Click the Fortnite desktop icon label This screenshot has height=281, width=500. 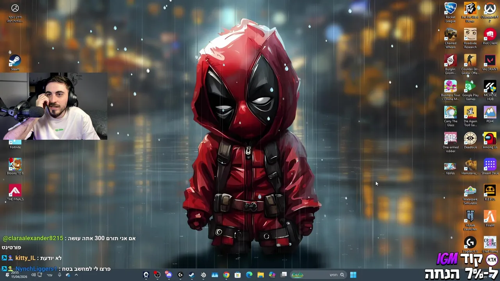(x=15, y=147)
